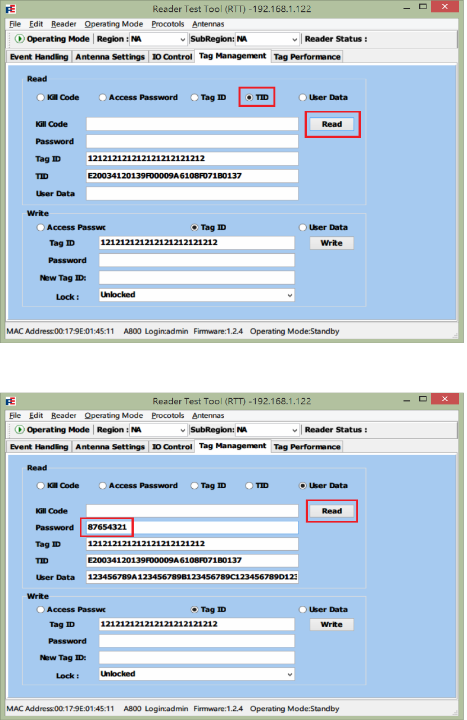Click Operating Mode:Standby status in lower window
This screenshot has height=720, width=467.
tap(294, 709)
